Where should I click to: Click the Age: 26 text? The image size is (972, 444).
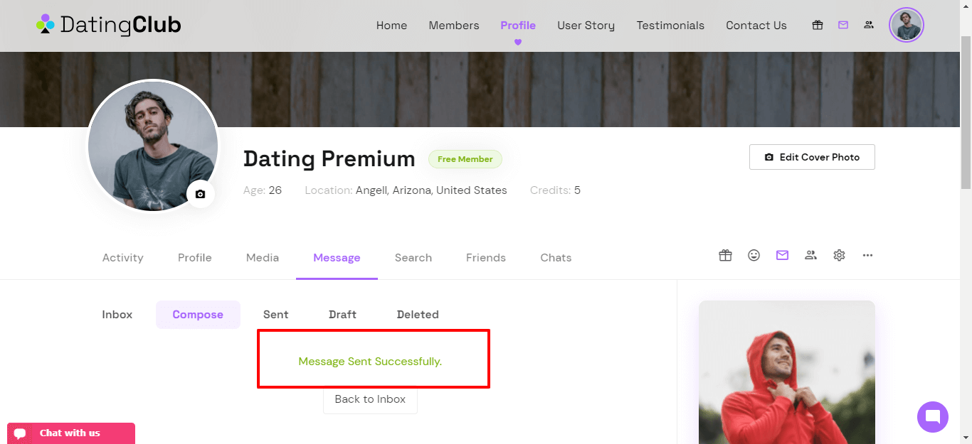(263, 190)
